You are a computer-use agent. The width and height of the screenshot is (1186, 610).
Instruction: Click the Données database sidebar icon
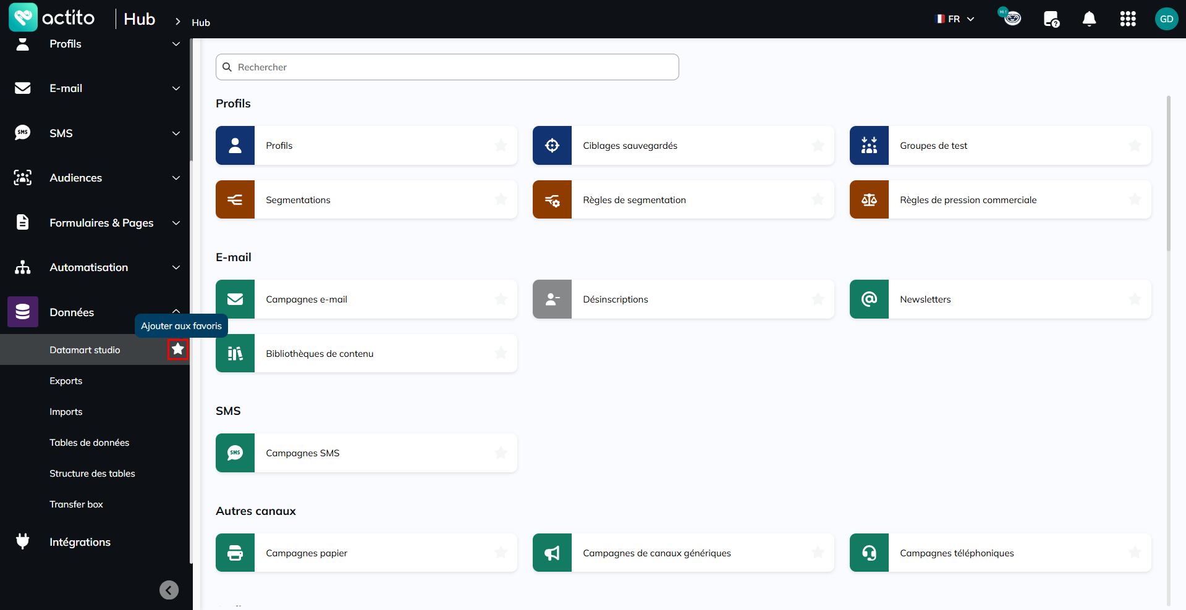[23, 312]
